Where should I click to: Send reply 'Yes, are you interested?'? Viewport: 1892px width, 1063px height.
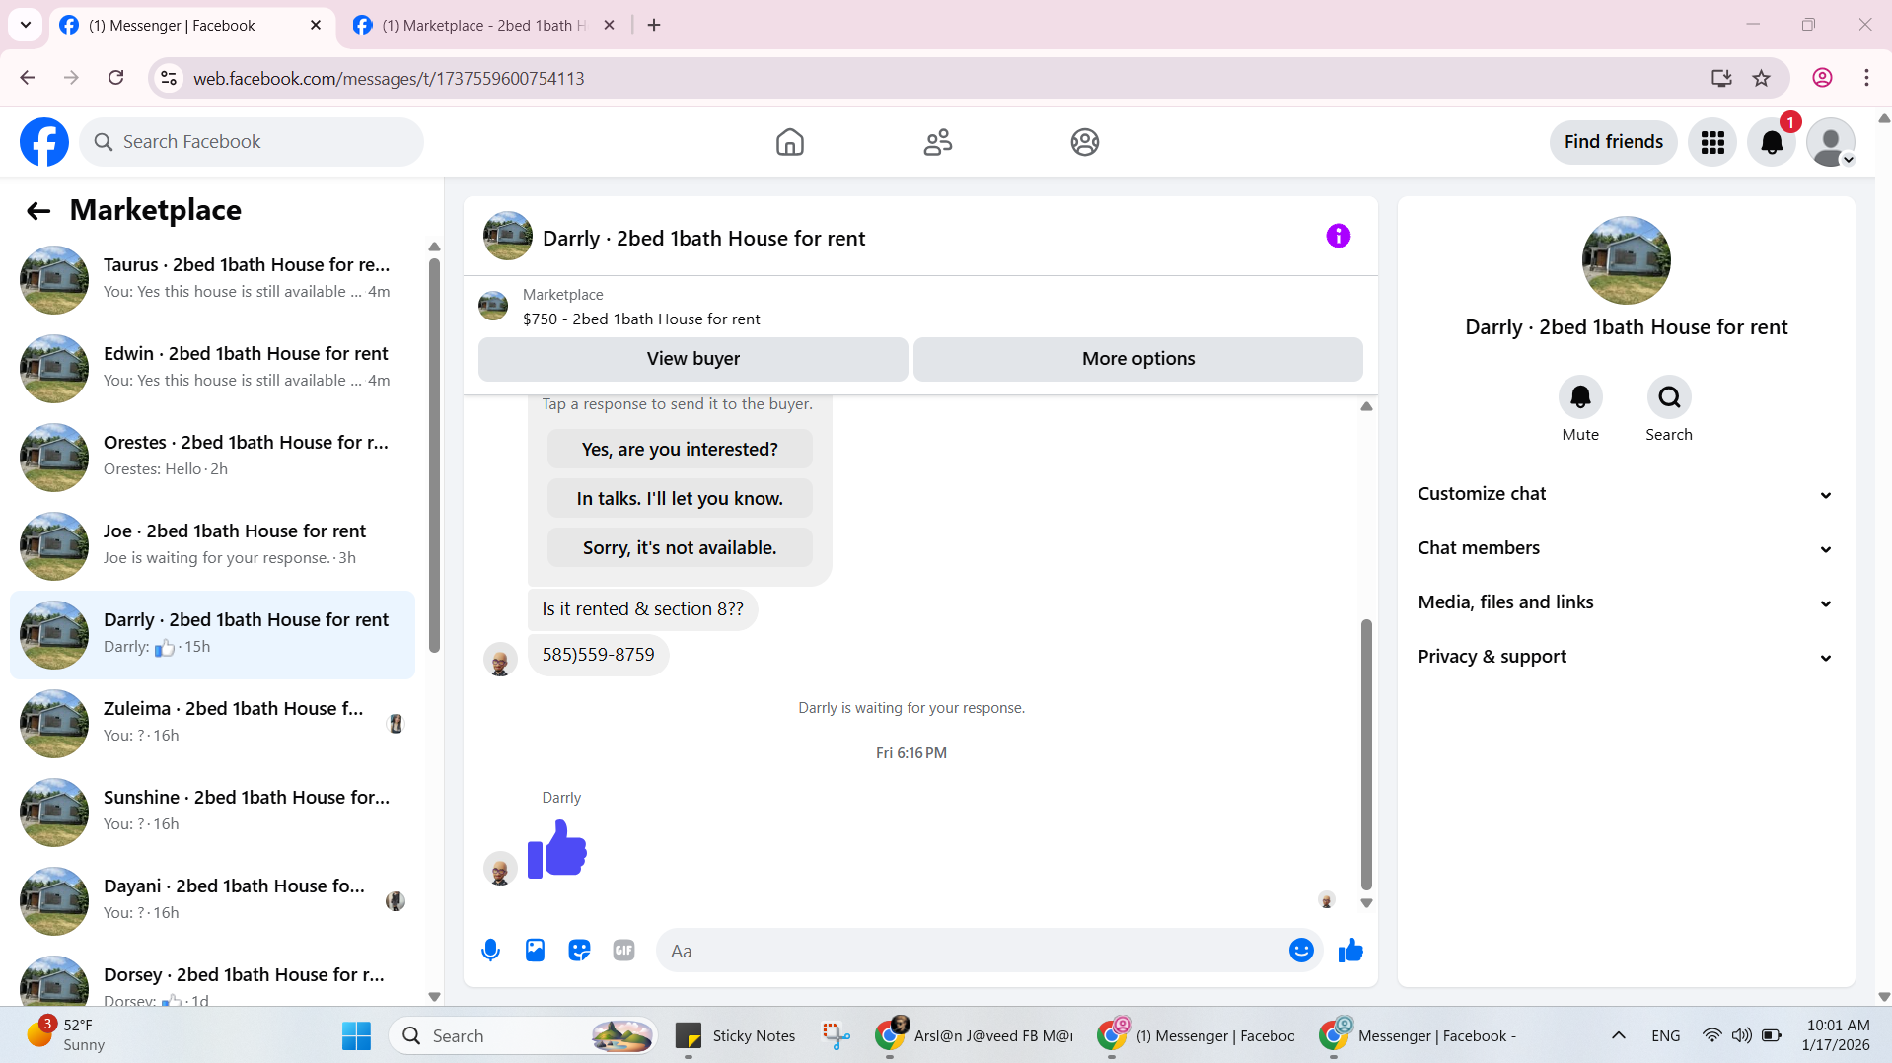[x=680, y=449]
